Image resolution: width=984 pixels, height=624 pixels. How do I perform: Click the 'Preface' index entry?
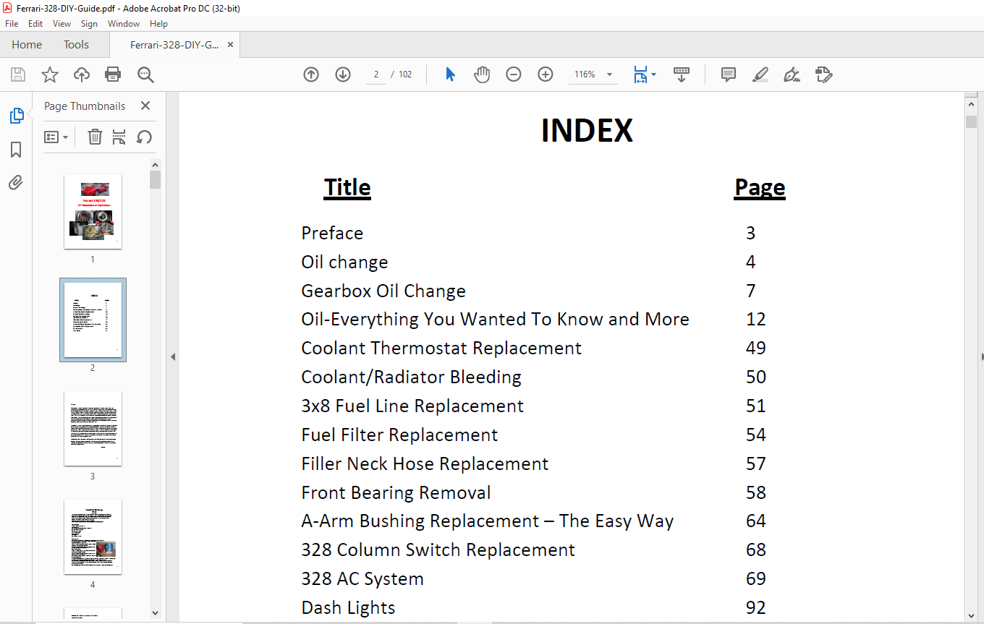pyautogui.click(x=332, y=233)
